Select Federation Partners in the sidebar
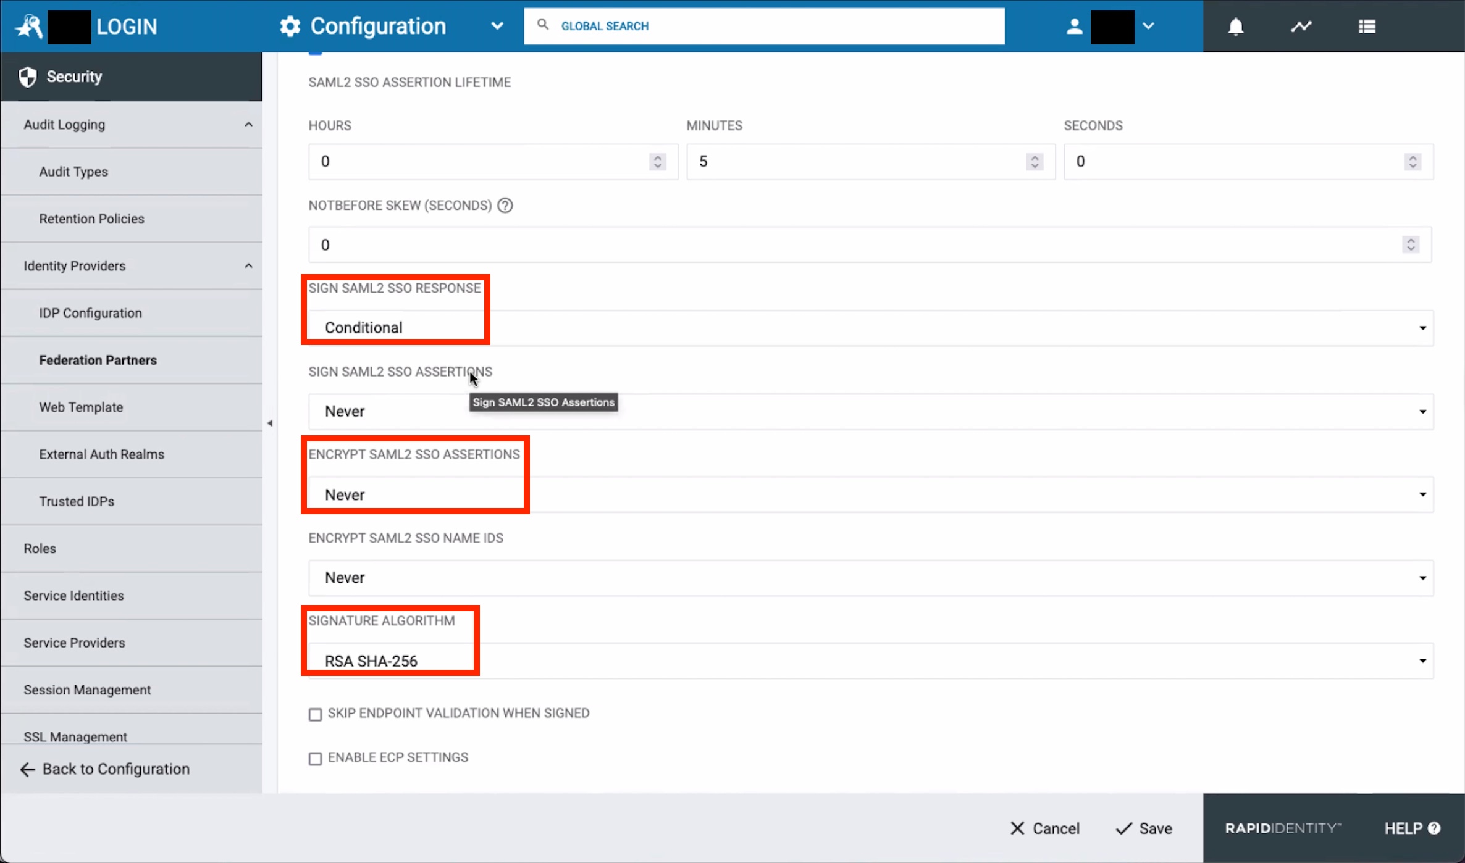 [98, 360]
